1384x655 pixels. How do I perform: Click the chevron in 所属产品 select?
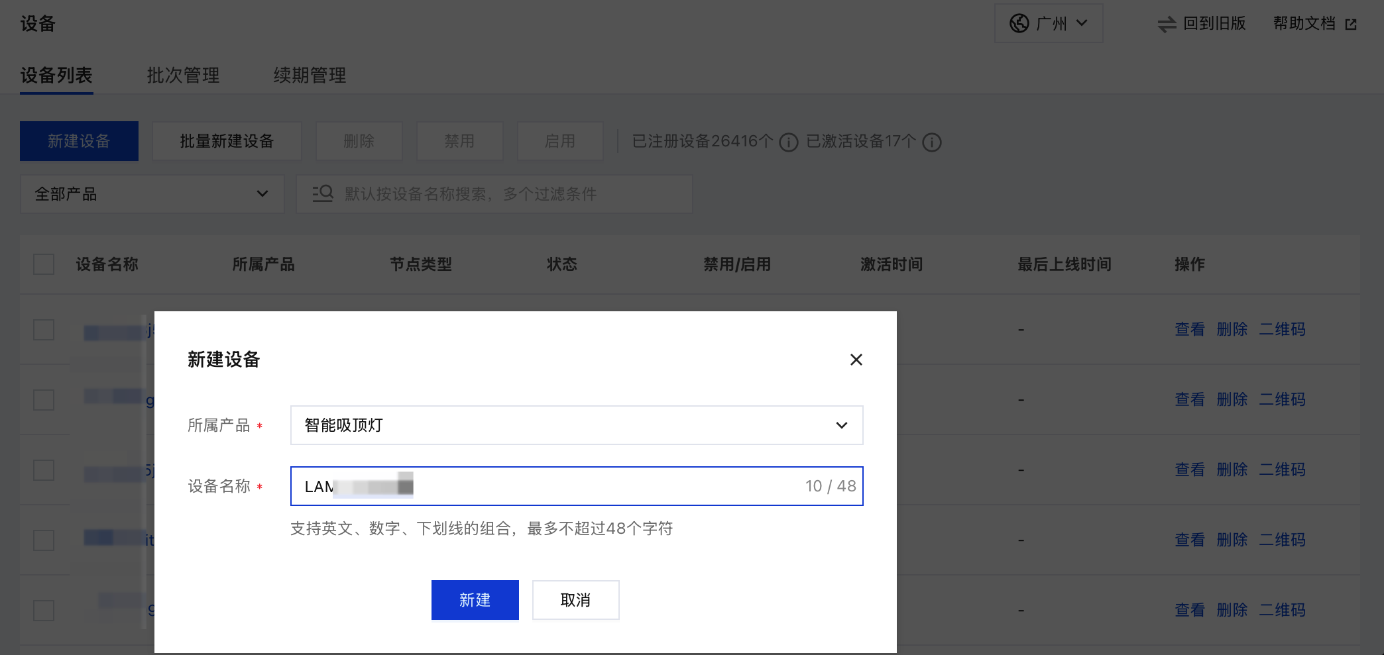pos(841,425)
